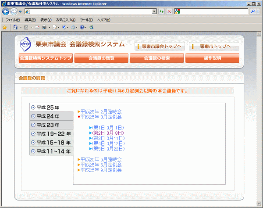The image size is (263, 208).
Task: Open 栗東市トップへ button
Action: (x=214, y=47)
